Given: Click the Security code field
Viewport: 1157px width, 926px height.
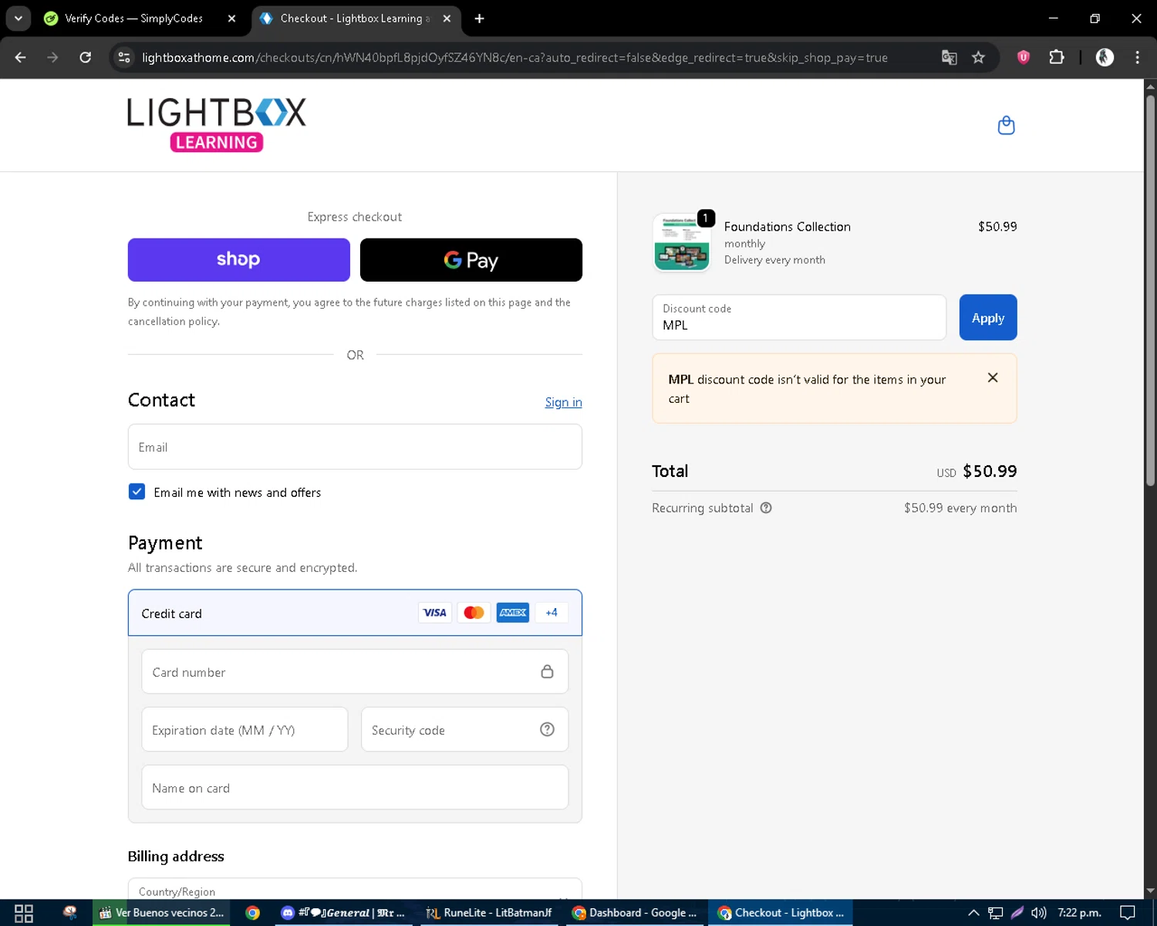Looking at the screenshot, I should 464,729.
